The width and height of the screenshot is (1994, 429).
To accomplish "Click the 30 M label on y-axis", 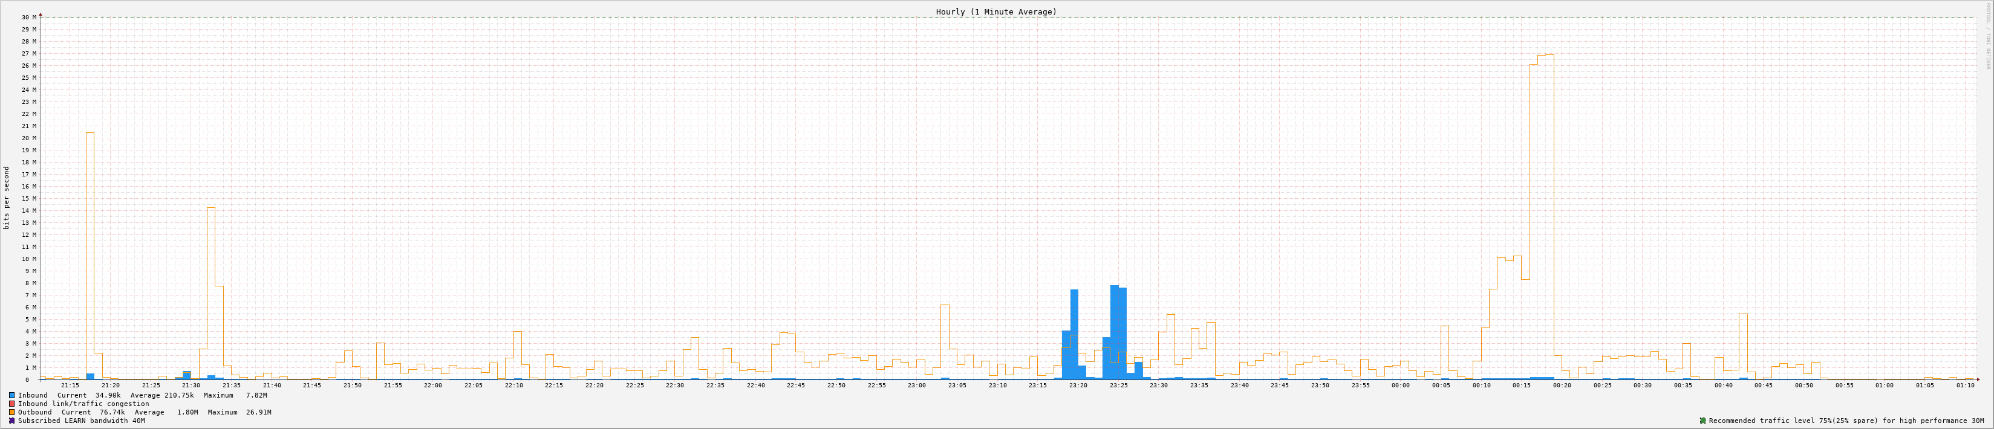I will coord(28,17).
